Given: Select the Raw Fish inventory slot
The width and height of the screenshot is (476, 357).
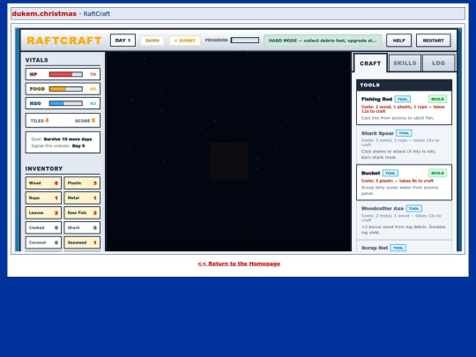Looking at the screenshot, I should pyautogui.click(x=82, y=212).
